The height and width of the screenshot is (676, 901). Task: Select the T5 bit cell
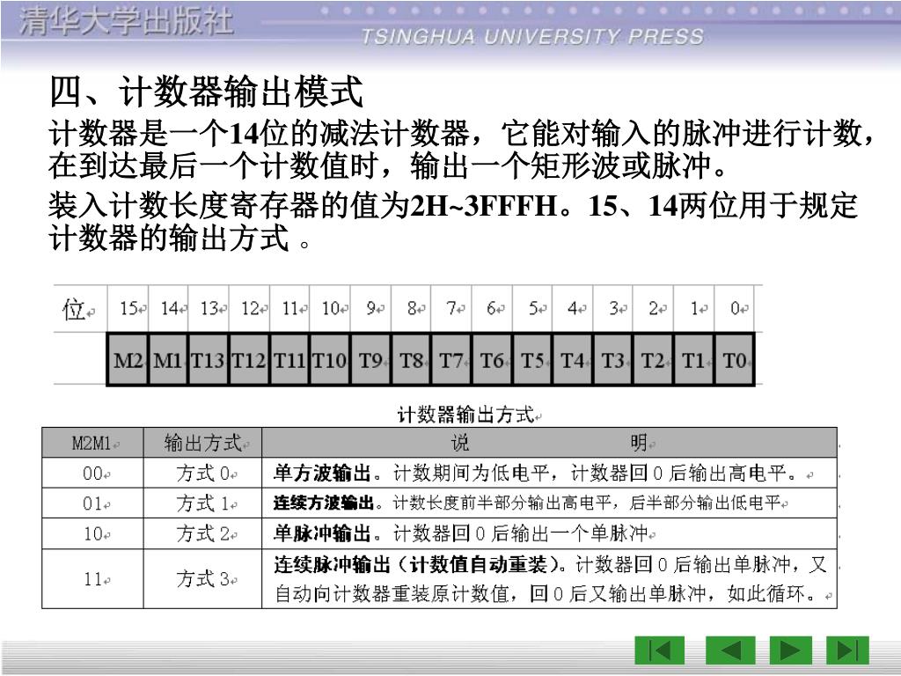(x=532, y=360)
